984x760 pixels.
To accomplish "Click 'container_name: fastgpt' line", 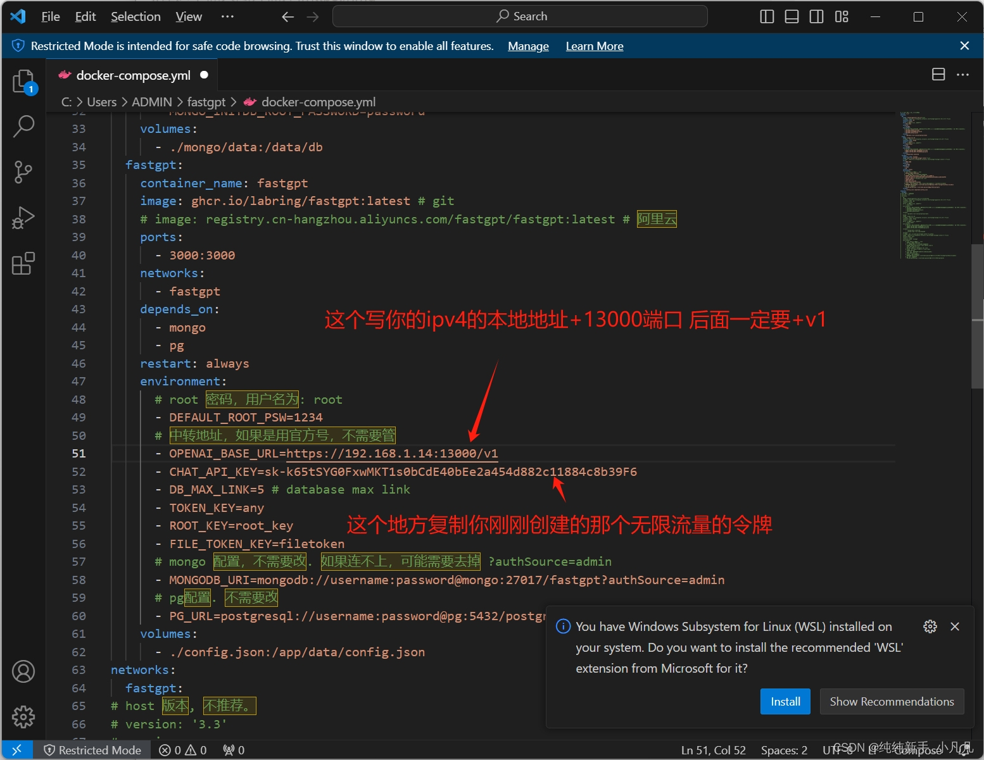I will tap(224, 183).
